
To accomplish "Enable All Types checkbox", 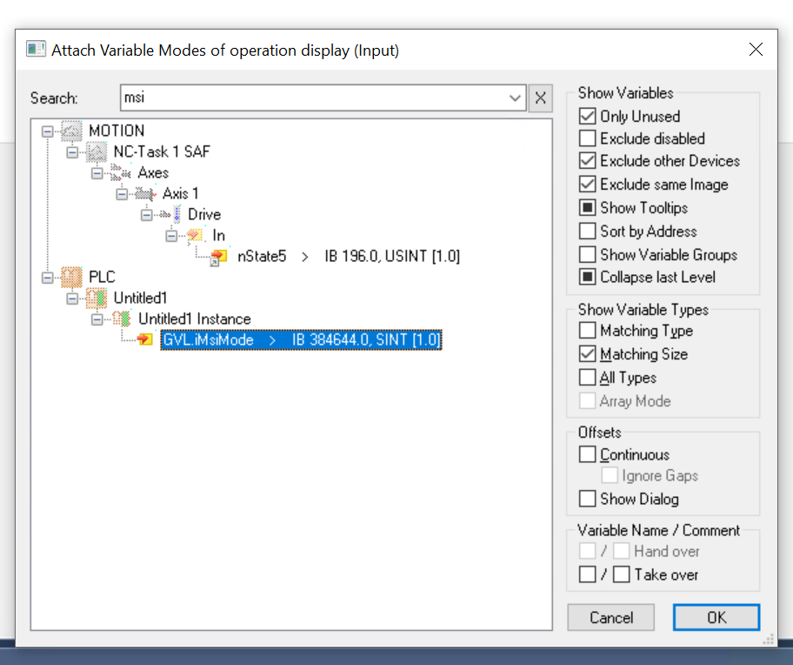I will pos(587,378).
